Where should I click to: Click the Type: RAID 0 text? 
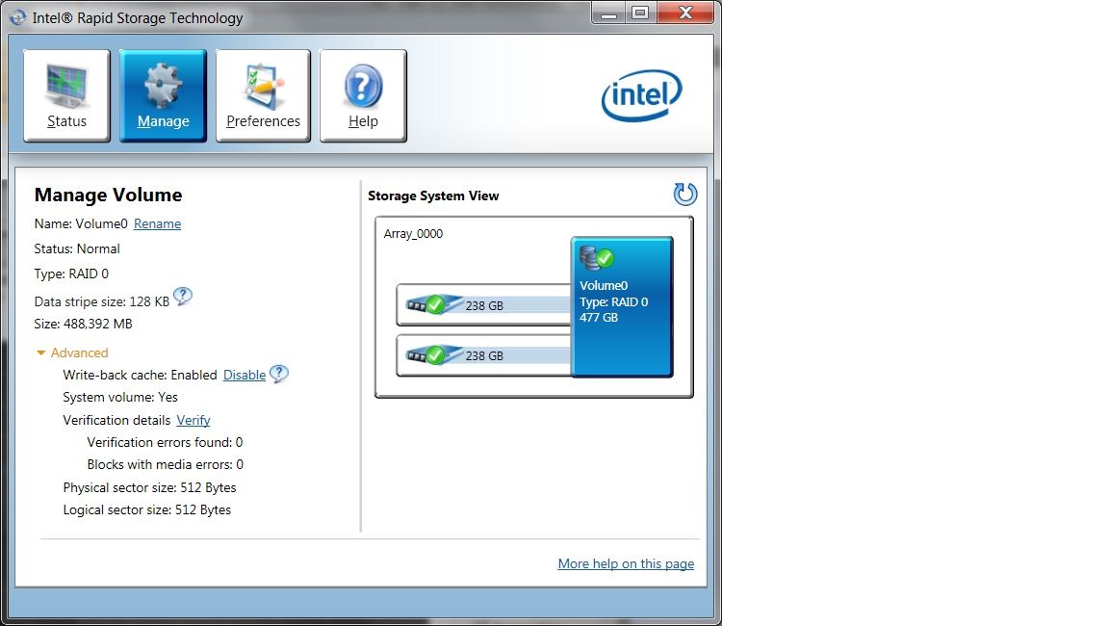[71, 274]
